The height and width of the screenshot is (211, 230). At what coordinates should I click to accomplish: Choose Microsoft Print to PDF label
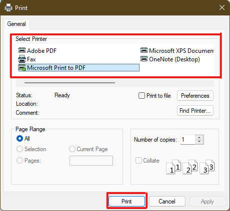pos(56,68)
